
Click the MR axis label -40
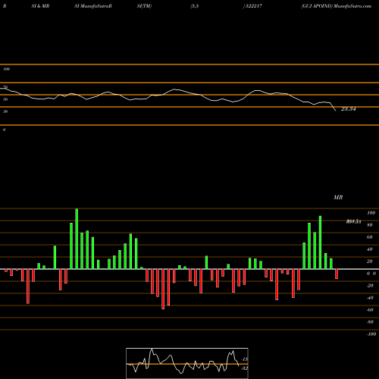(x=370, y=298)
